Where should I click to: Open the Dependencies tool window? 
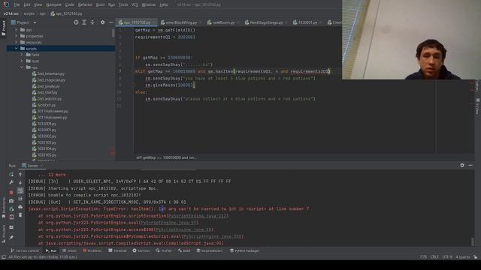[x=210, y=250]
